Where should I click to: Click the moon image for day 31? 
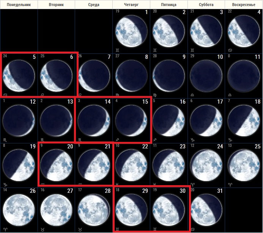click(206, 210)
